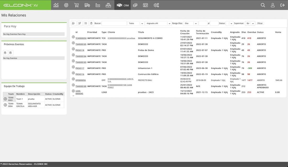Expand row PROJ0117 arrow icon
Screen dimensions: 288x167
pyautogui.click(x=73, y=67)
